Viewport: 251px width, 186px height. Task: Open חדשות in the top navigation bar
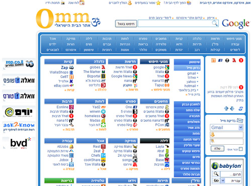click(215, 39)
